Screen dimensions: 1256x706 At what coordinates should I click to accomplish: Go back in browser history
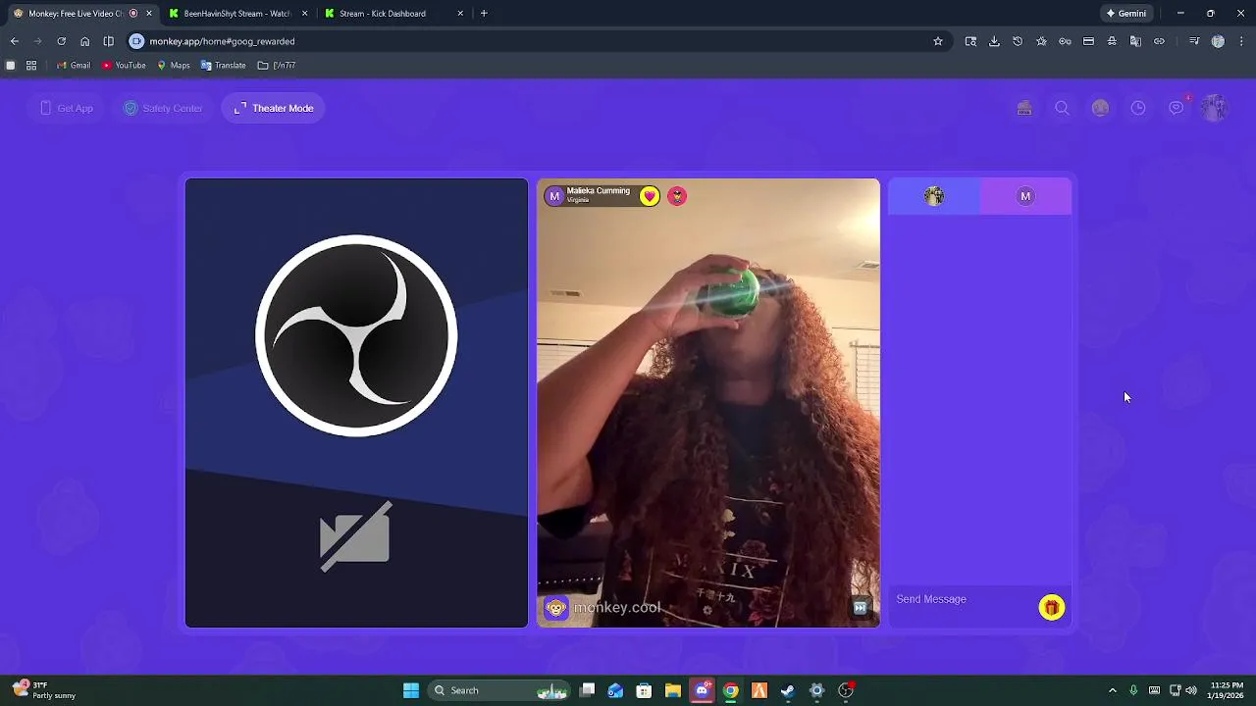click(14, 41)
